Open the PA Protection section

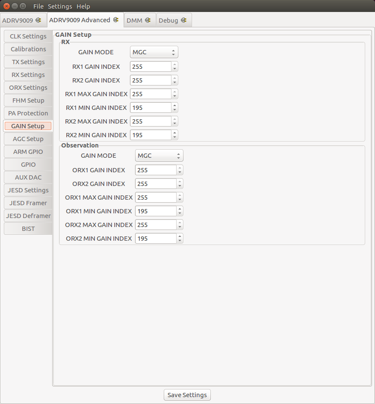click(x=28, y=113)
